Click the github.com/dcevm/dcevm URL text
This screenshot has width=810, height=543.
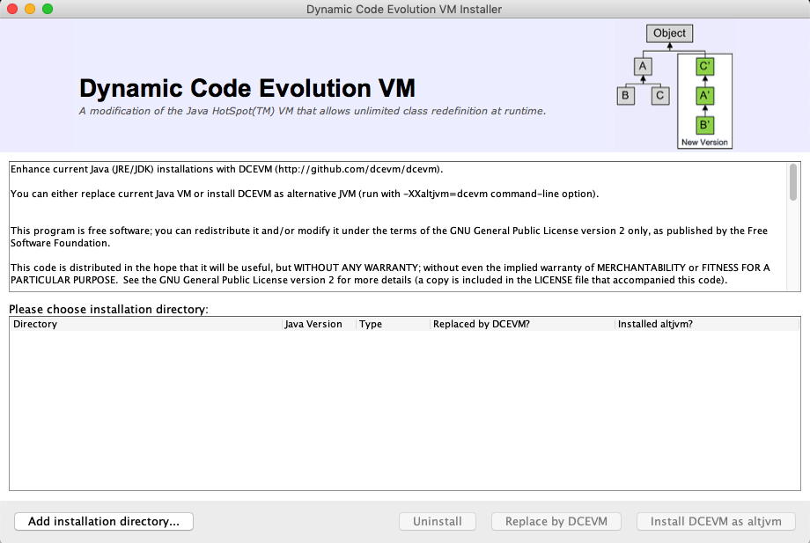point(358,169)
